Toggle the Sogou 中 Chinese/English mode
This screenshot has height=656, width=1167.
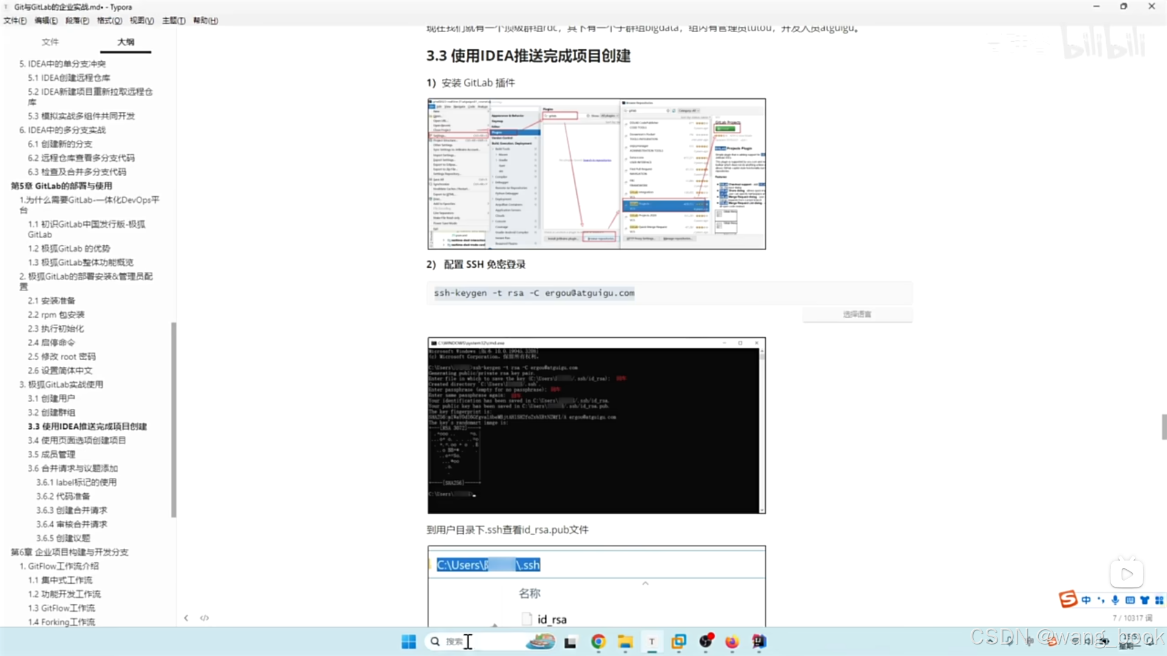point(1086,600)
